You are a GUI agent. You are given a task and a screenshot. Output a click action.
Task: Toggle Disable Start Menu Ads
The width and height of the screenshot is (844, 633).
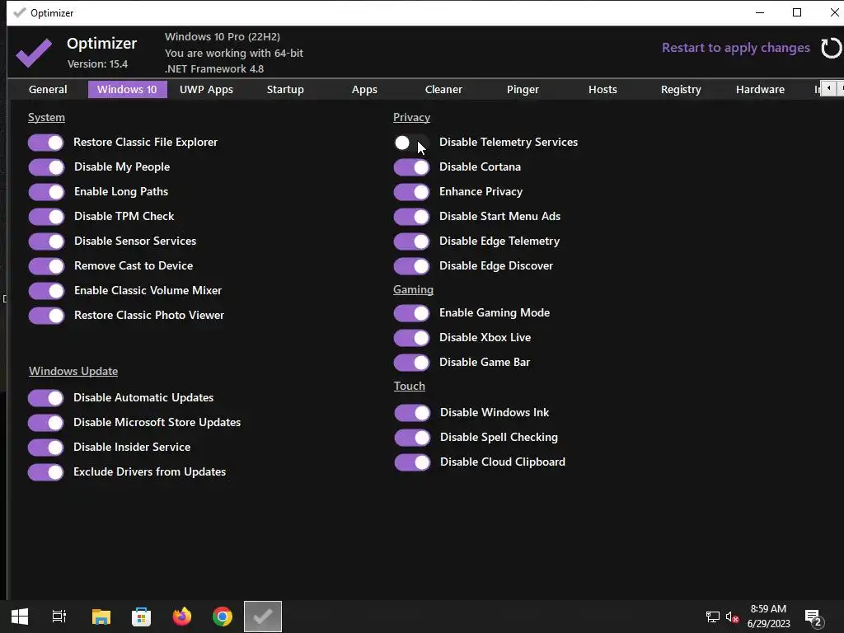(x=411, y=217)
